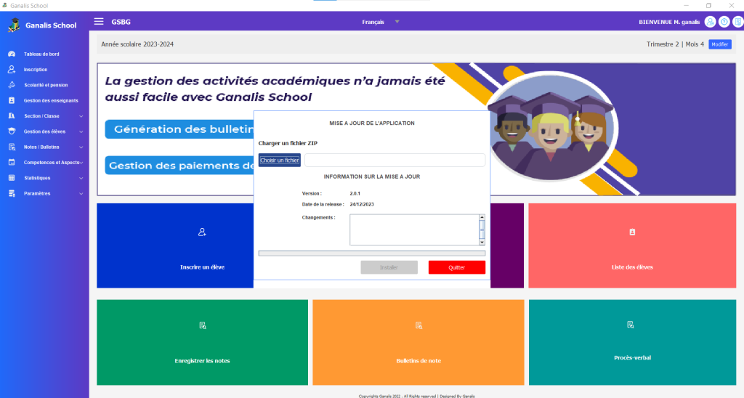Click the Section / Classe icon
The height and width of the screenshot is (398, 744).
tap(12, 115)
